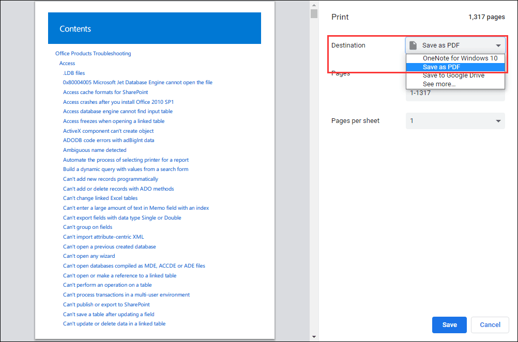518x342 pixels.
Task: Open the Can't open any wizard link
Action: tap(89, 256)
